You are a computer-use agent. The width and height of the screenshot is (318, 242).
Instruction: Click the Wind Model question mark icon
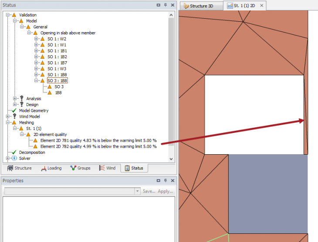point(15,116)
